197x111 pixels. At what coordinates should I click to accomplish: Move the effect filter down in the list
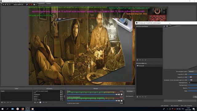[x=145, y=97]
